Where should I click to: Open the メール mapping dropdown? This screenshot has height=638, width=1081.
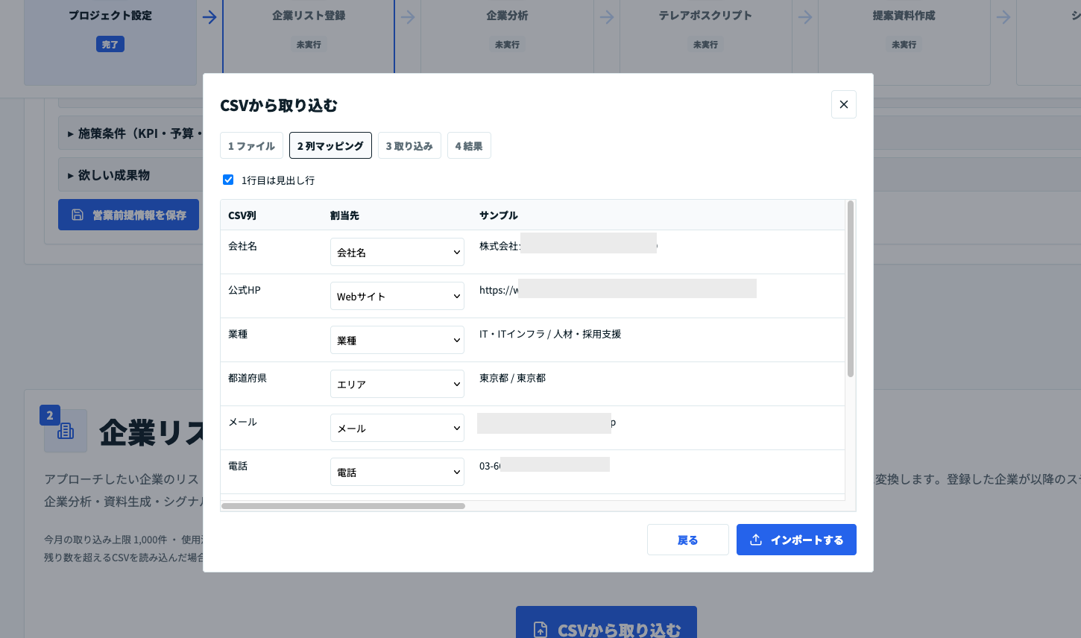pyautogui.click(x=397, y=428)
